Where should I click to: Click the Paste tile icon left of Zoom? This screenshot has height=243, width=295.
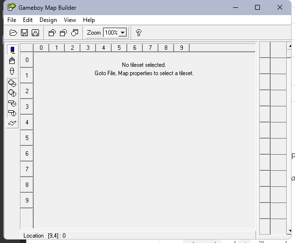75,33
